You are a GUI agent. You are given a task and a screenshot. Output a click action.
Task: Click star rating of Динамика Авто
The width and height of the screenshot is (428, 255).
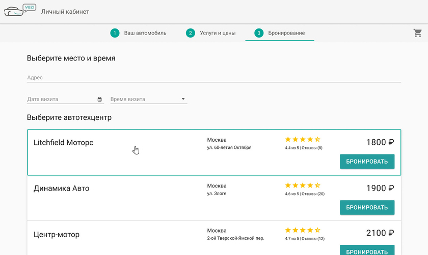302,185
